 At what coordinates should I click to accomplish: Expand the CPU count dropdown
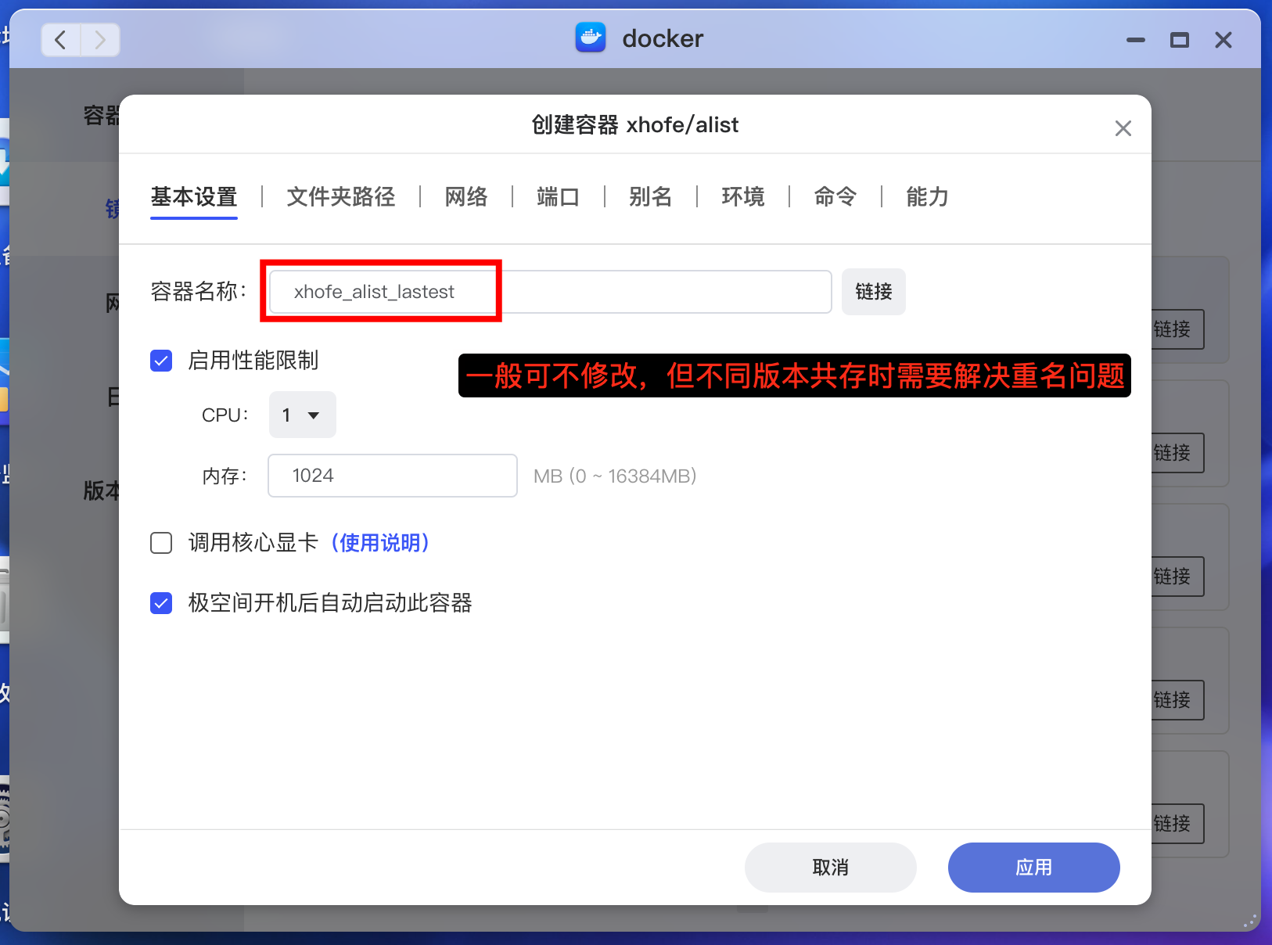(303, 415)
